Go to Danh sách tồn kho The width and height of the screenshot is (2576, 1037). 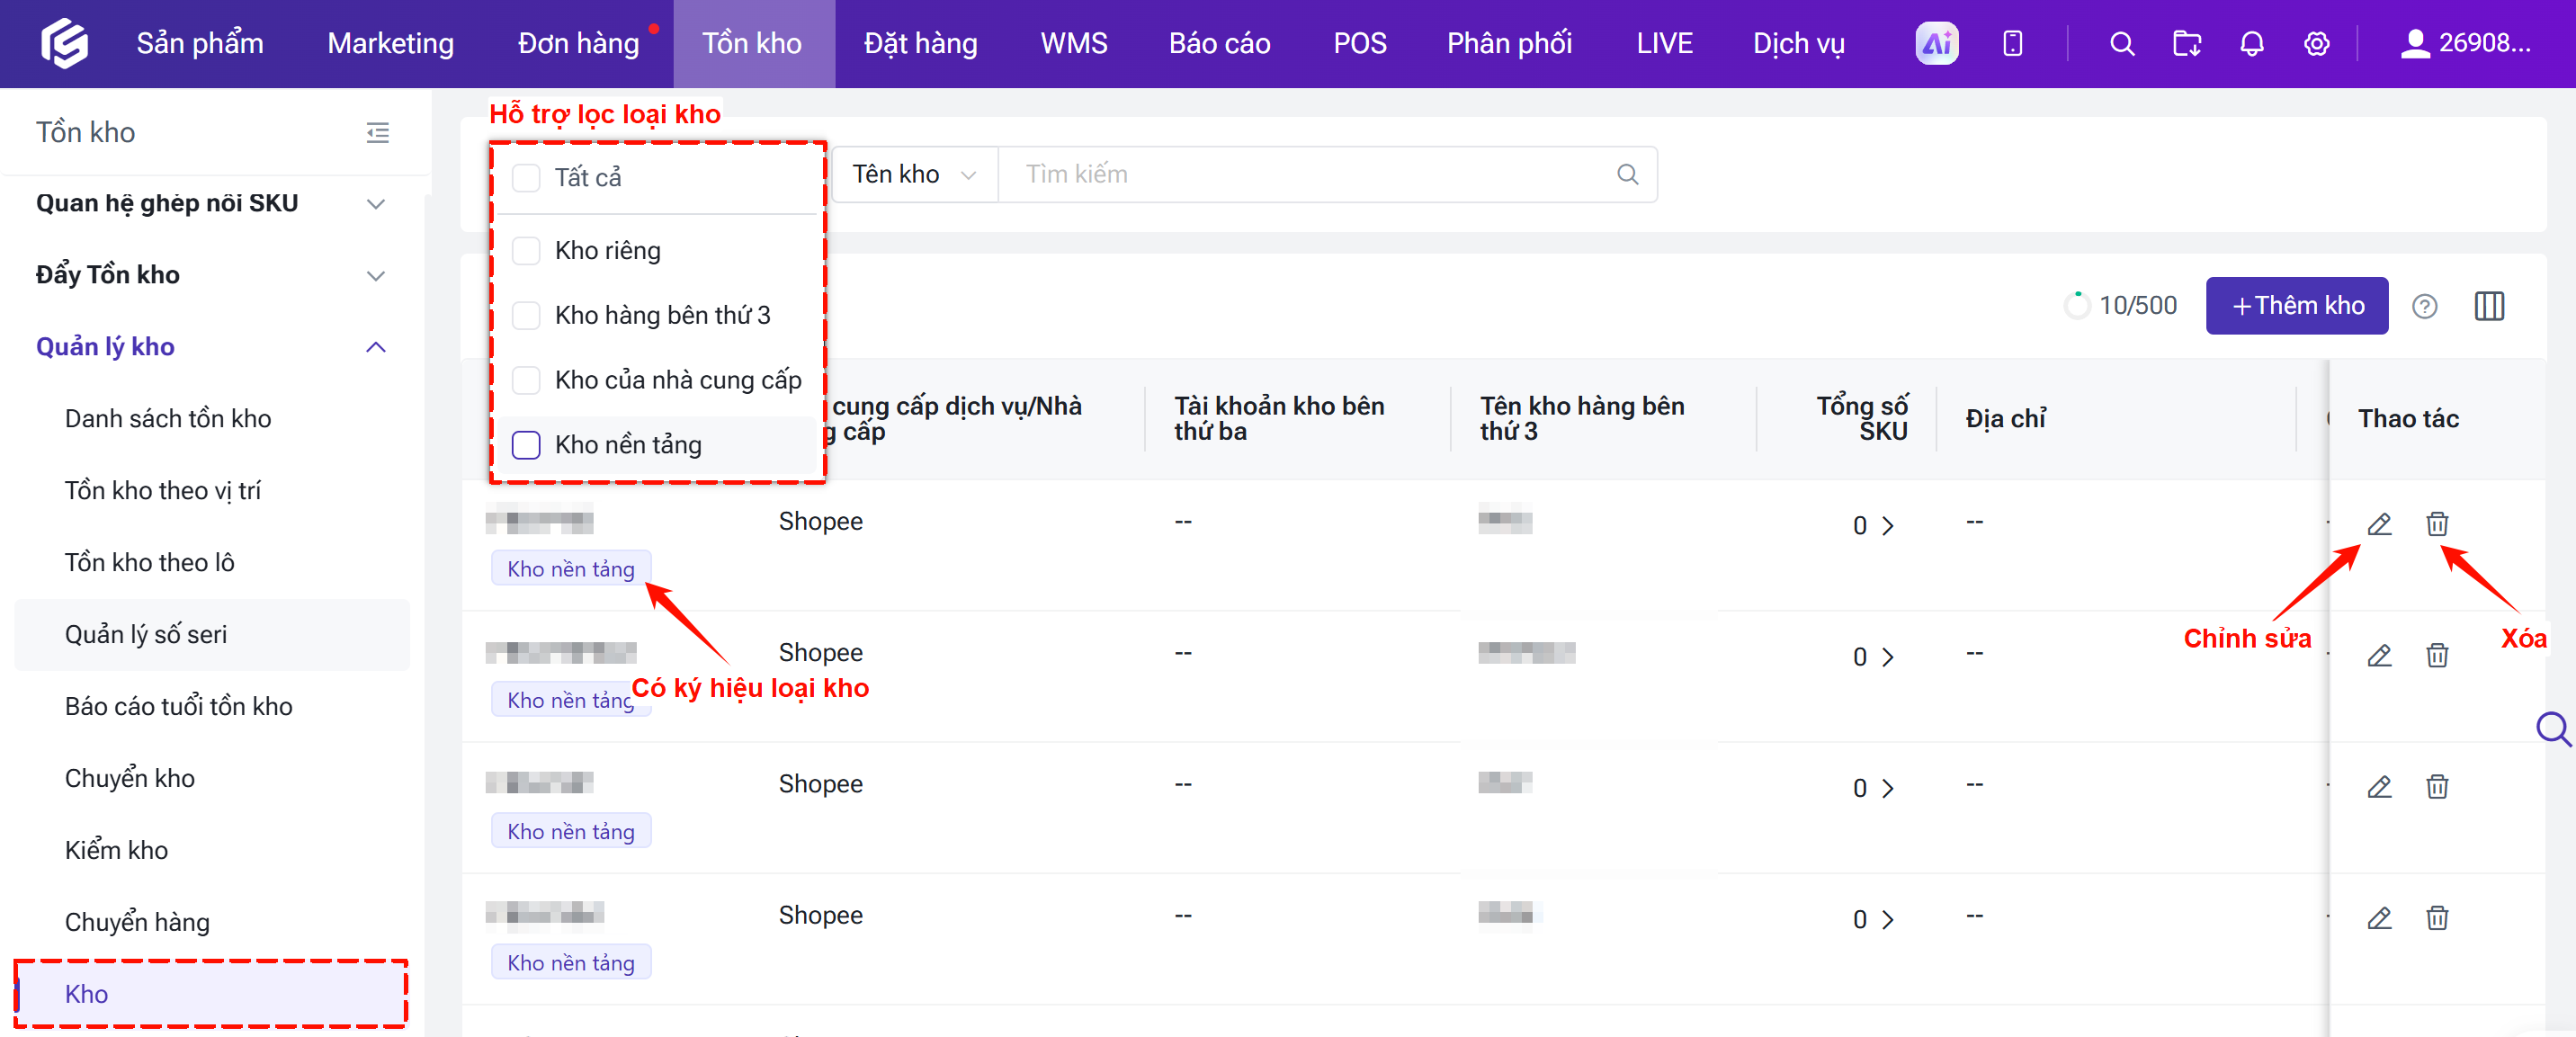[x=168, y=419]
